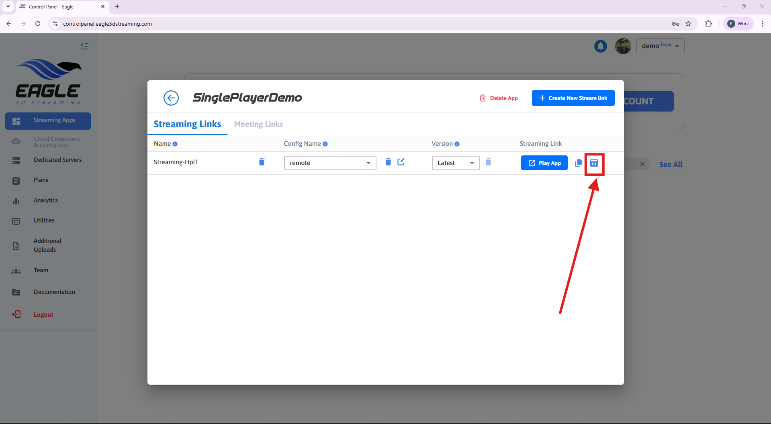The width and height of the screenshot is (771, 424).
Task: Open the Latest version dropdown
Action: (456, 163)
